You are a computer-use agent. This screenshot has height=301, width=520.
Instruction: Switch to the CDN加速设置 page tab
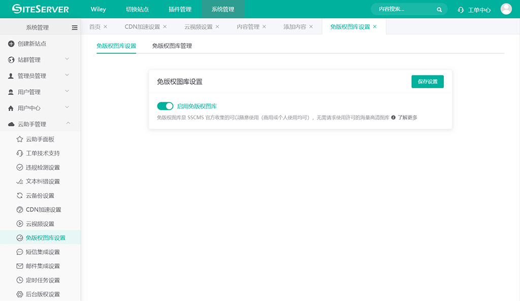click(142, 27)
